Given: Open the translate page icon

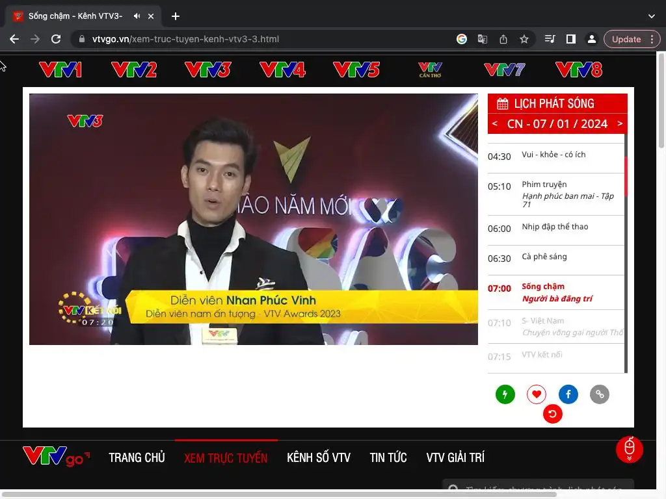Looking at the screenshot, I should (x=483, y=39).
